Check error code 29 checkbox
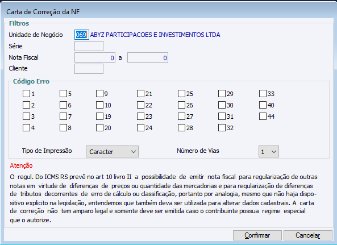This screenshot has height=245, width=337. [222, 93]
